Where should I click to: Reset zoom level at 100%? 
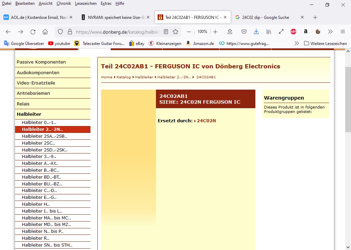click(x=202, y=32)
